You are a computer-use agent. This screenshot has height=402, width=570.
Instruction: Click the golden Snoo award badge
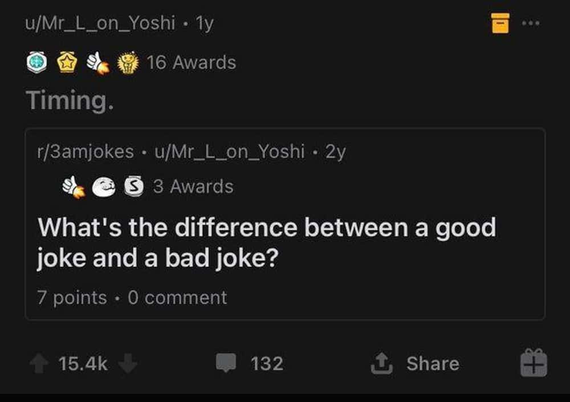click(x=128, y=63)
